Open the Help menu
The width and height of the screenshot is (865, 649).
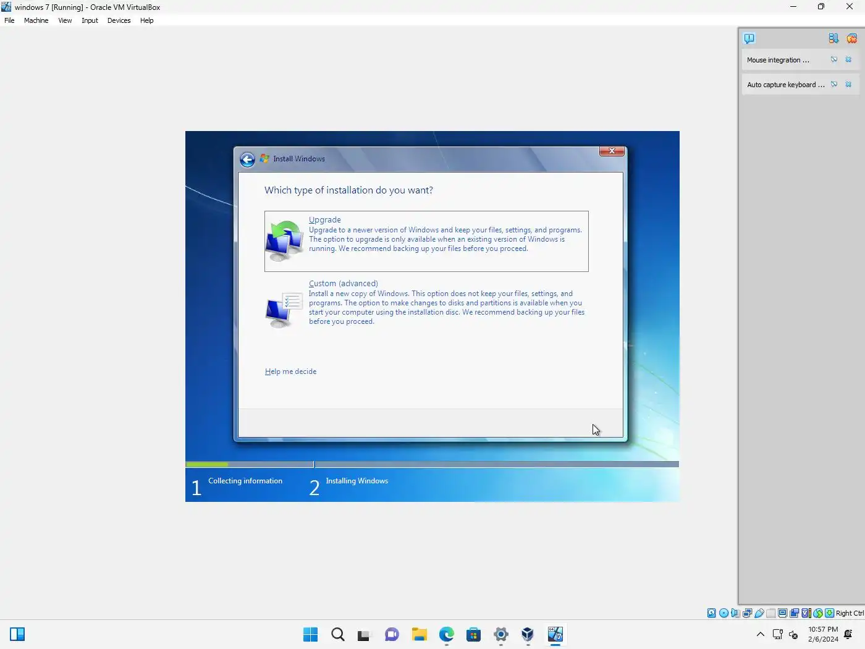tap(146, 20)
